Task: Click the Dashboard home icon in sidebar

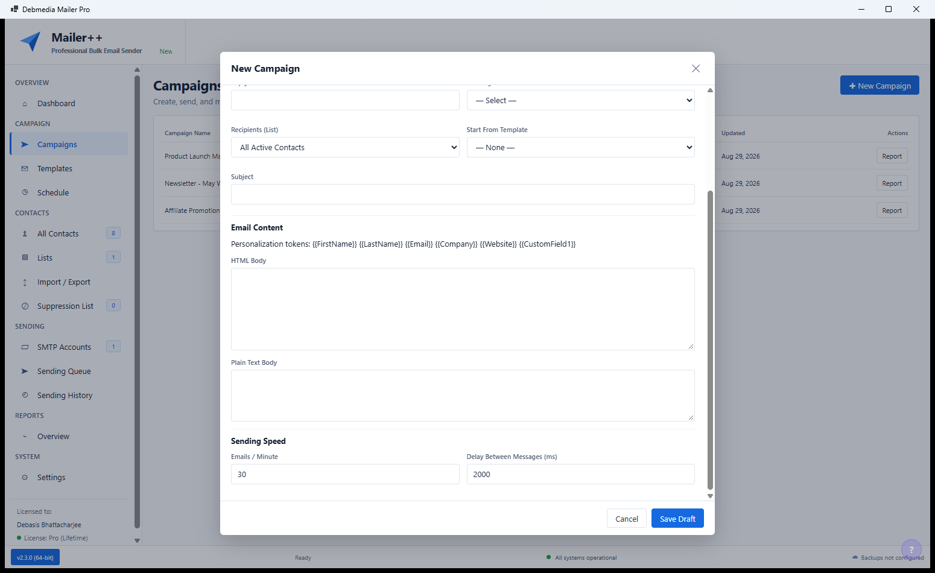Action: click(x=25, y=104)
